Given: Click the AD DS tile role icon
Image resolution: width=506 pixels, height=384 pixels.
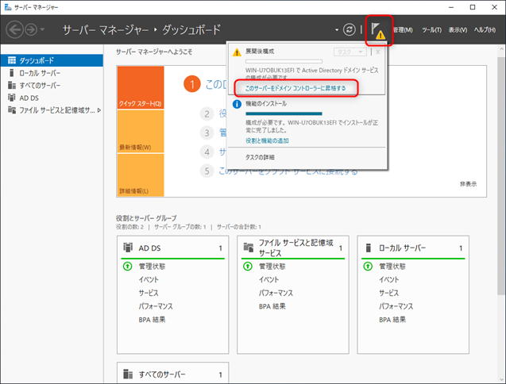Looking at the screenshot, I should pos(128,248).
